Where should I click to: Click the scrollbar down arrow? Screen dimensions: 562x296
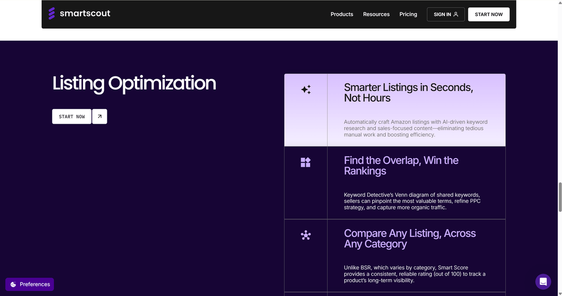[x=559, y=293]
